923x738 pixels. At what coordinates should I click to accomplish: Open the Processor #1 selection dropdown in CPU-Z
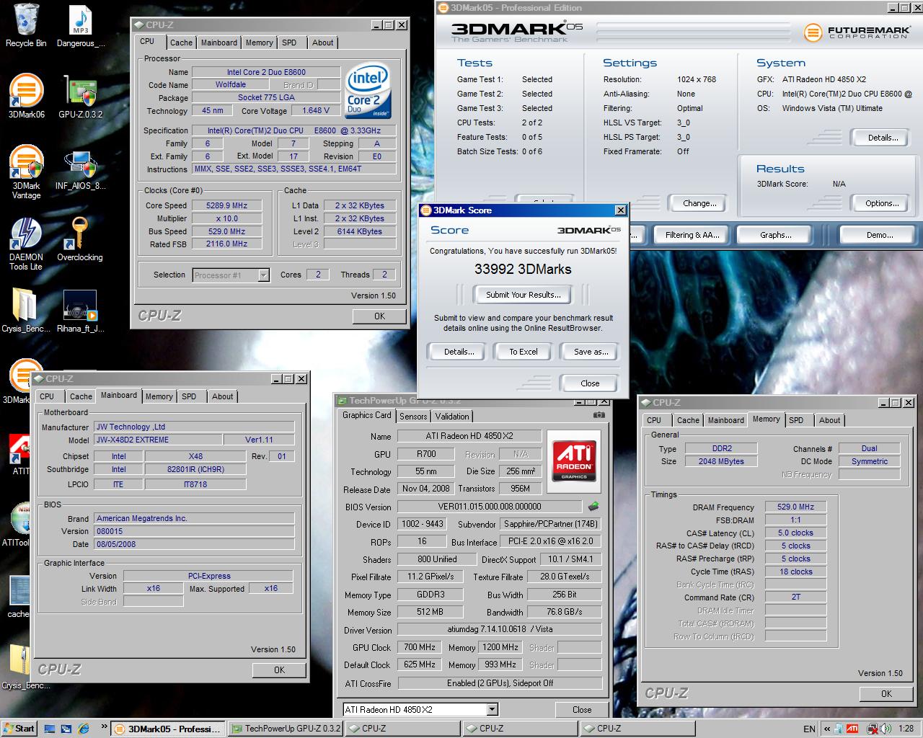pos(263,275)
